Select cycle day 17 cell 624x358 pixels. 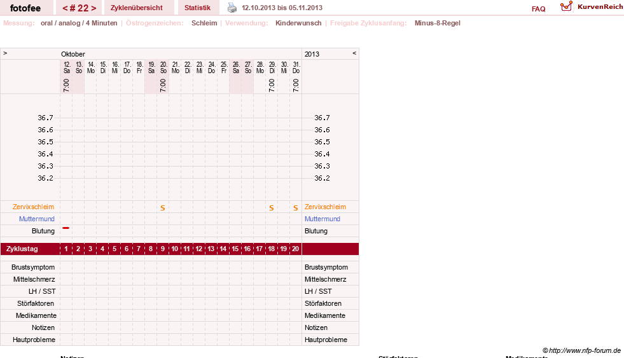pos(260,249)
